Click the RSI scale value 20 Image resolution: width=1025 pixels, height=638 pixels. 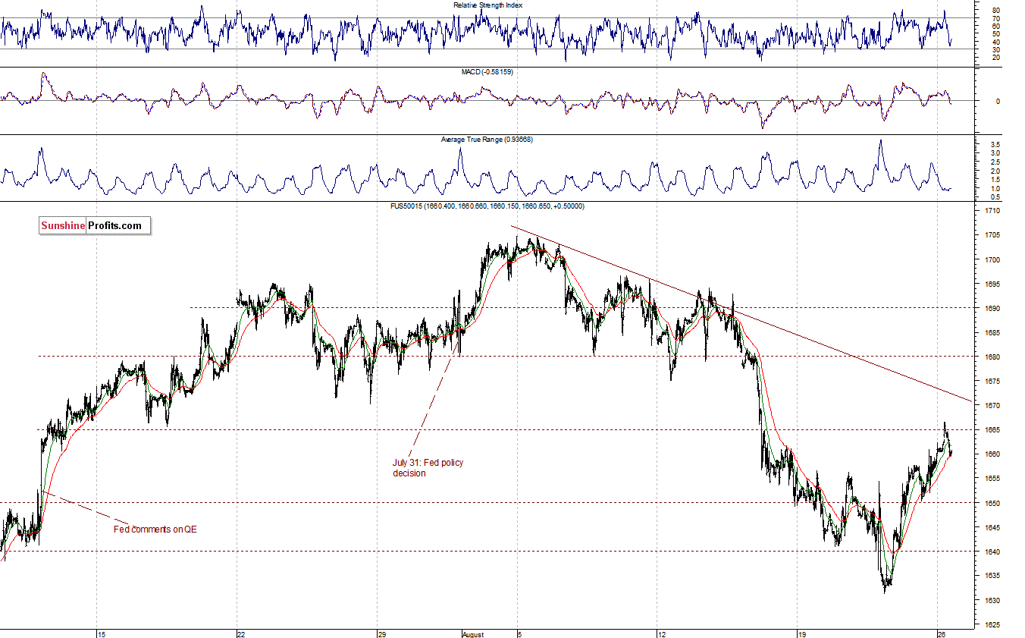(x=997, y=57)
